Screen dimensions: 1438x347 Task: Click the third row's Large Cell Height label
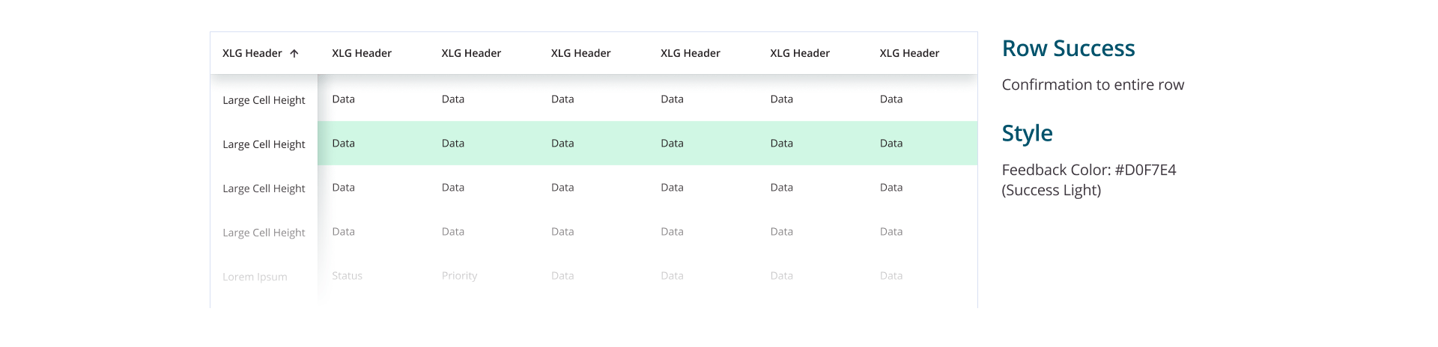(264, 188)
